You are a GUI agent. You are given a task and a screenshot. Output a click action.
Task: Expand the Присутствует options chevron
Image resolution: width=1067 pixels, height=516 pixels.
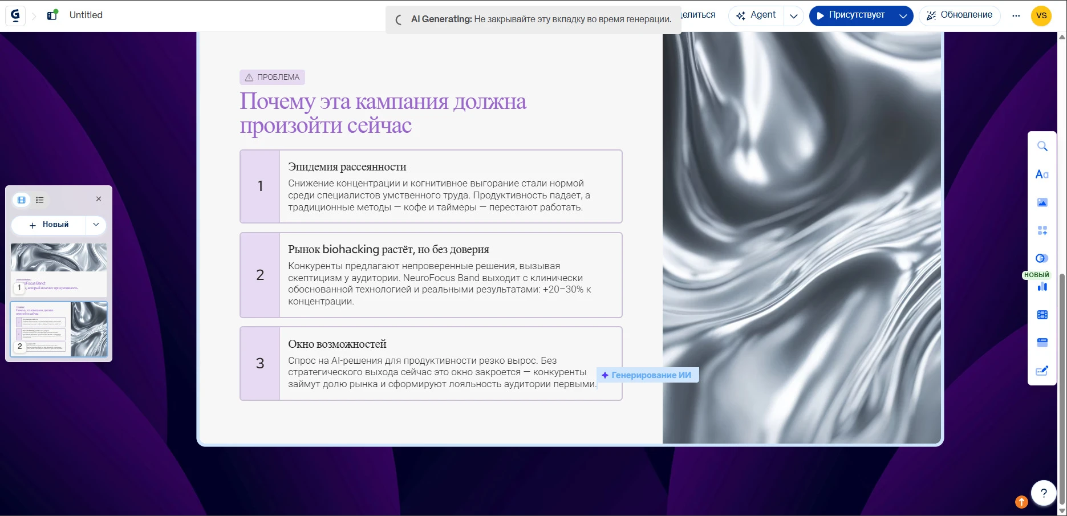pos(903,16)
